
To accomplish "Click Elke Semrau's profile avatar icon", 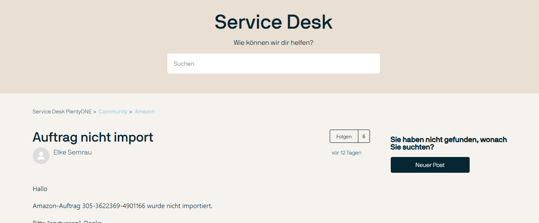I will [x=41, y=156].
